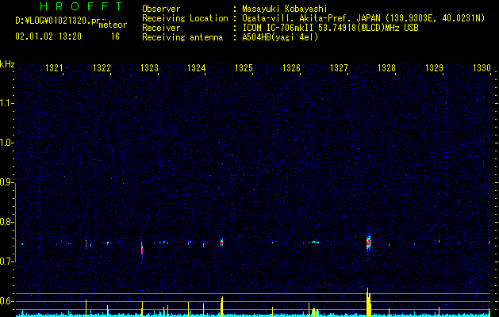Click the 1326 time axis marker

pos(291,67)
